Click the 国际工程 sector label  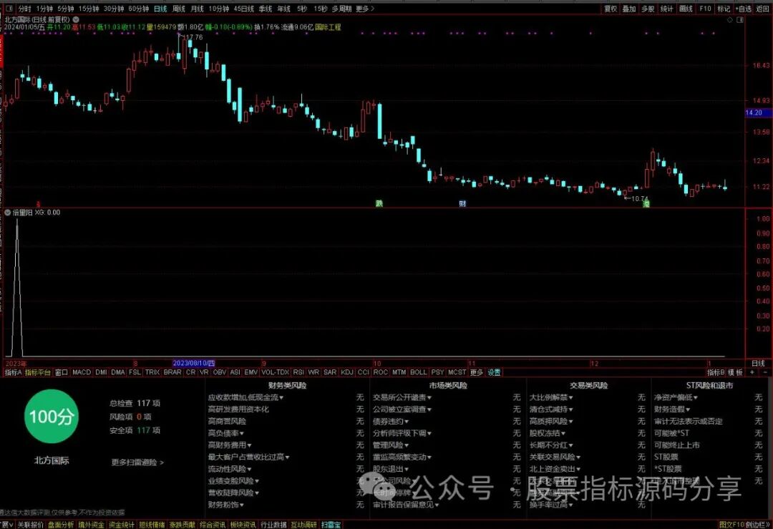328,27
